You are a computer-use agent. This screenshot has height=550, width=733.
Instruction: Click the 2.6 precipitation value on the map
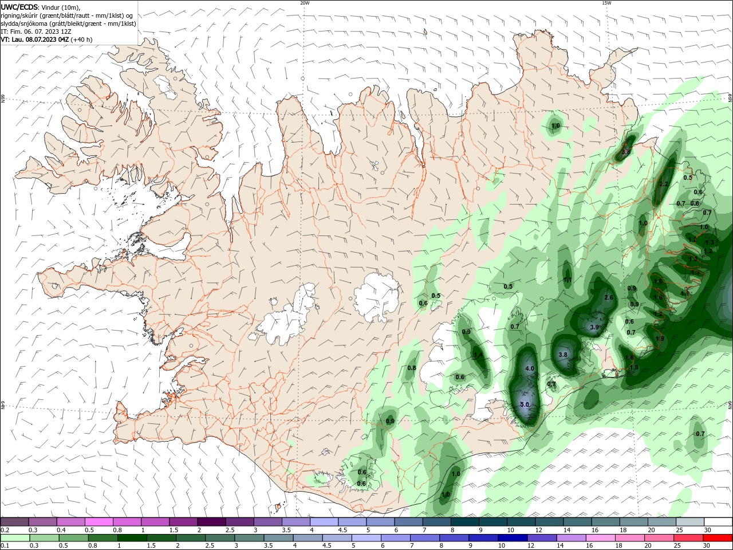pyautogui.click(x=609, y=297)
